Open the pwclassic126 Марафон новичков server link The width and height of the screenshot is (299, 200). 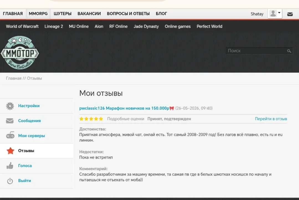coord(127,108)
